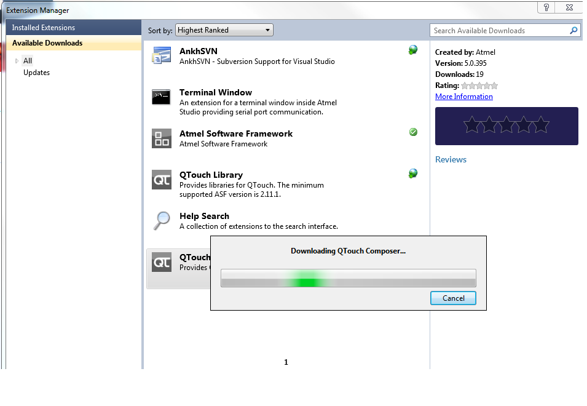This screenshot has height=406, width=587.
Task: Click the help question mark button
Action: (x=546, y=7)
